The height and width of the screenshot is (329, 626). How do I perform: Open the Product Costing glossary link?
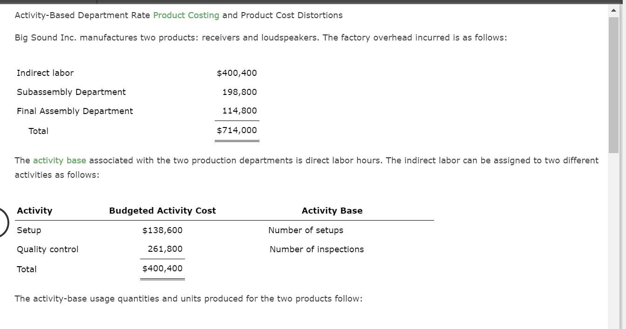coord(186,15)
